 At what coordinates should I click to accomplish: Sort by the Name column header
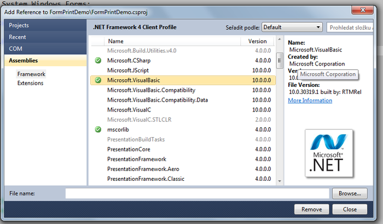[x=172, y=41]
